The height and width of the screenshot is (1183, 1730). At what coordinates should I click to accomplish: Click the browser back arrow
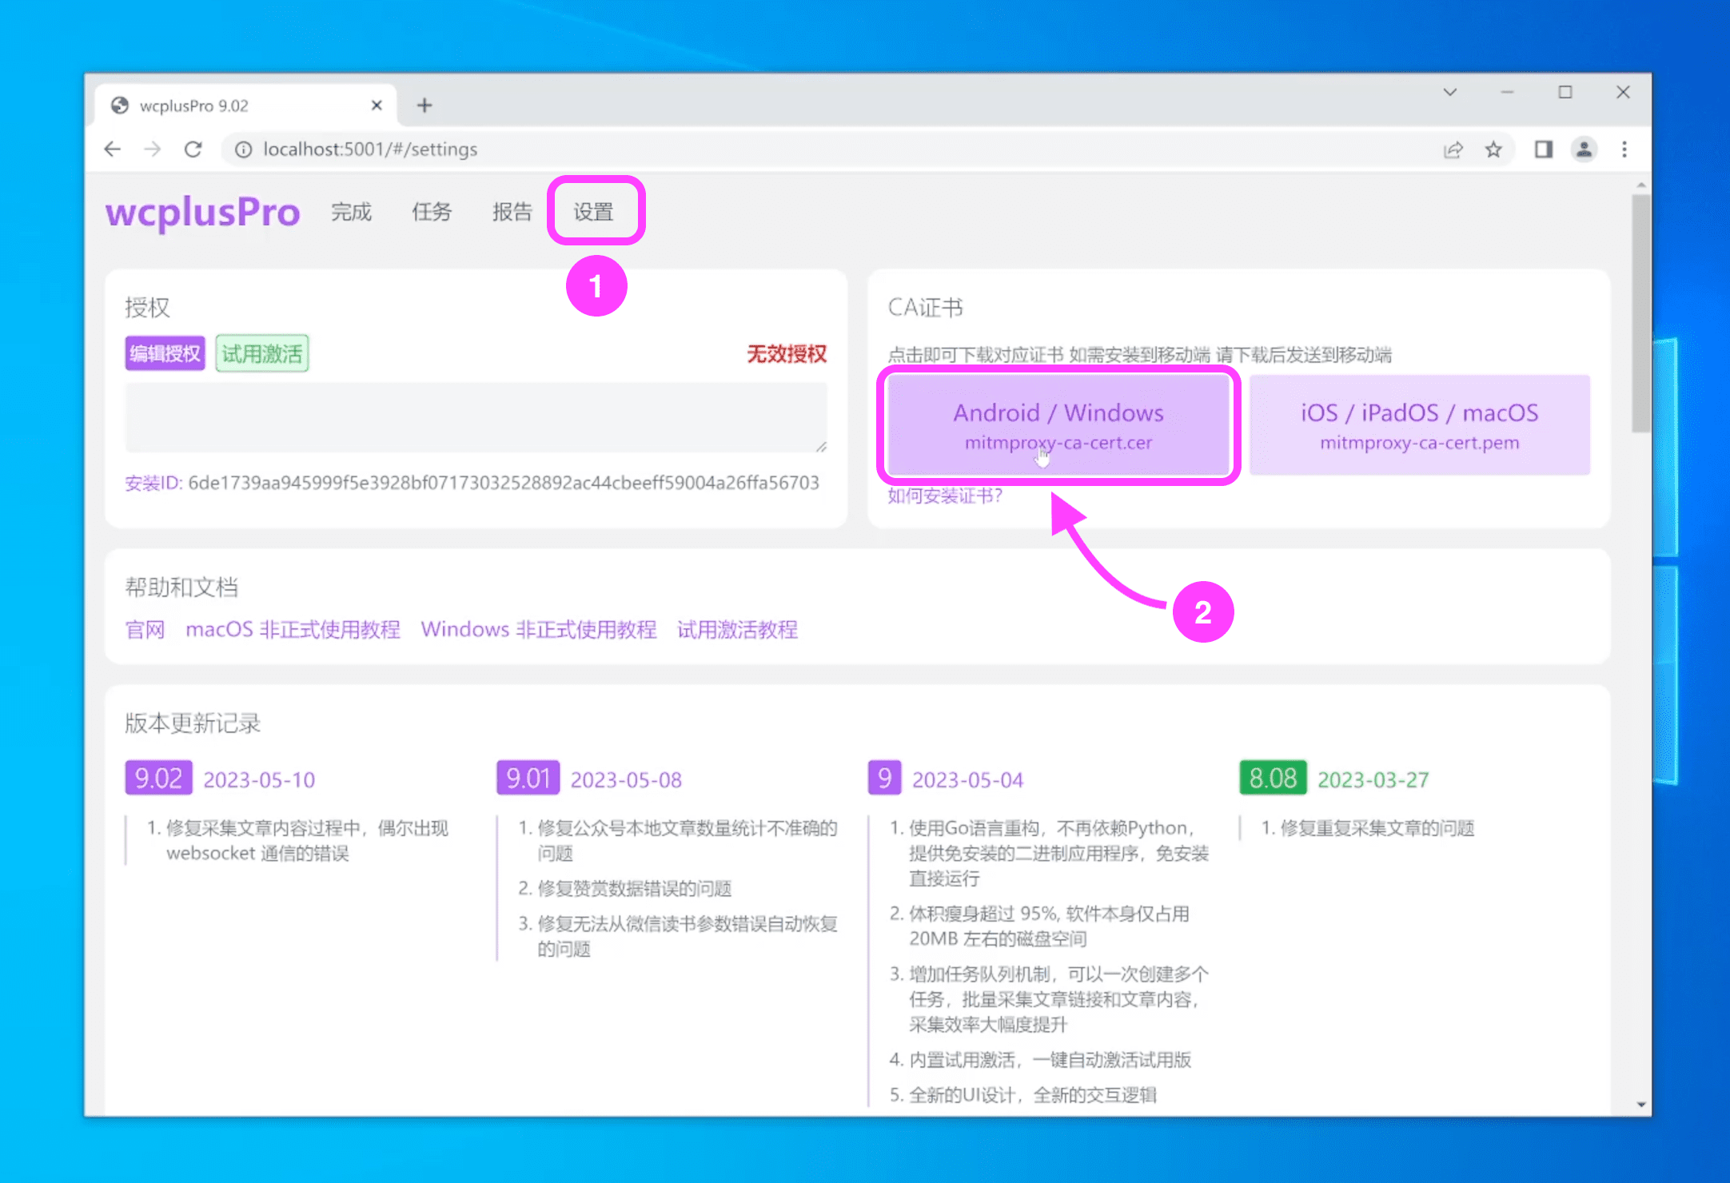113,149
